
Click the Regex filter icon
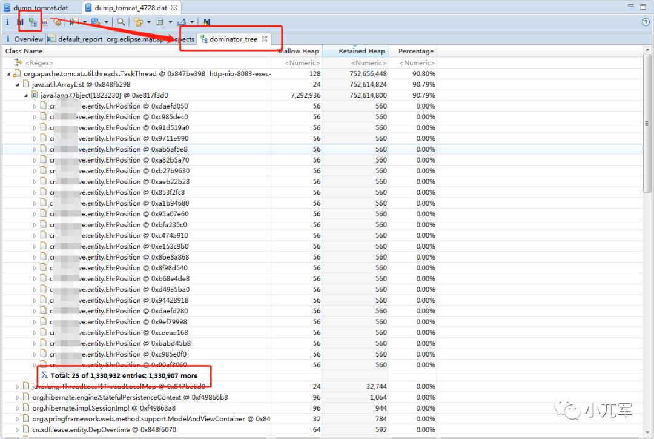tap(18, 62)
